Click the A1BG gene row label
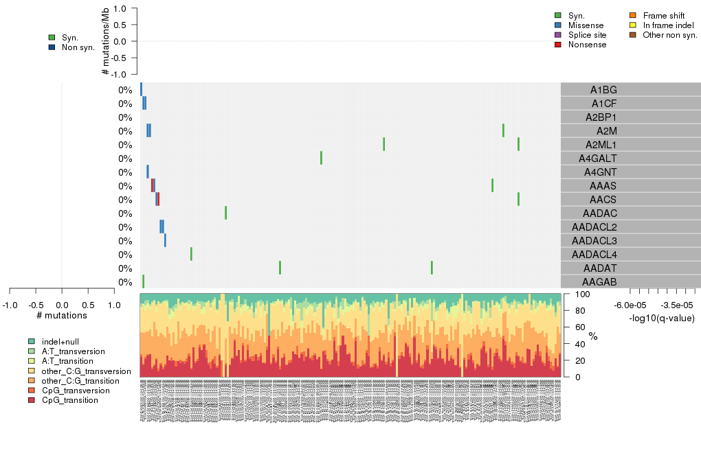Screen dimensions: 701x453 click(x=603, y=90)
